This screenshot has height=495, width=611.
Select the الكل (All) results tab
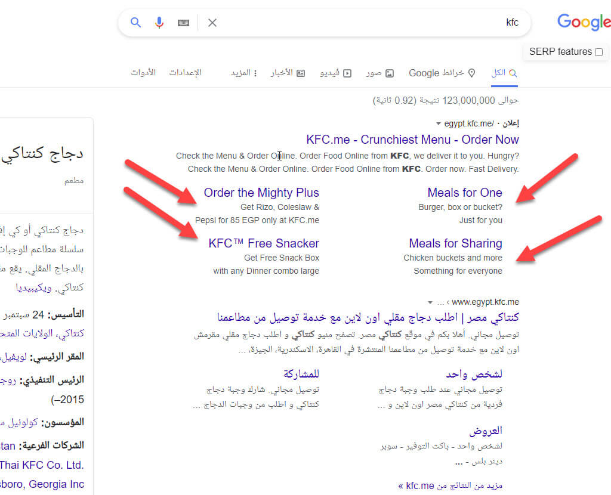[504, 73]
